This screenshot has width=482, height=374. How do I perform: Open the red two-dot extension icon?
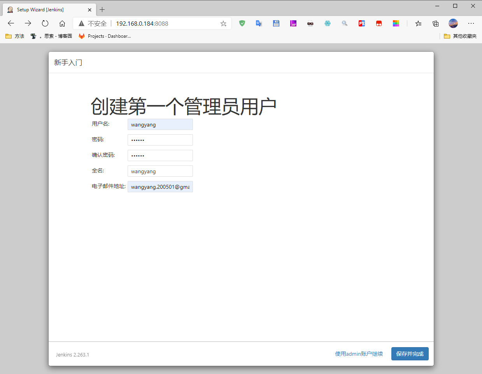click(x=379, y=23)
